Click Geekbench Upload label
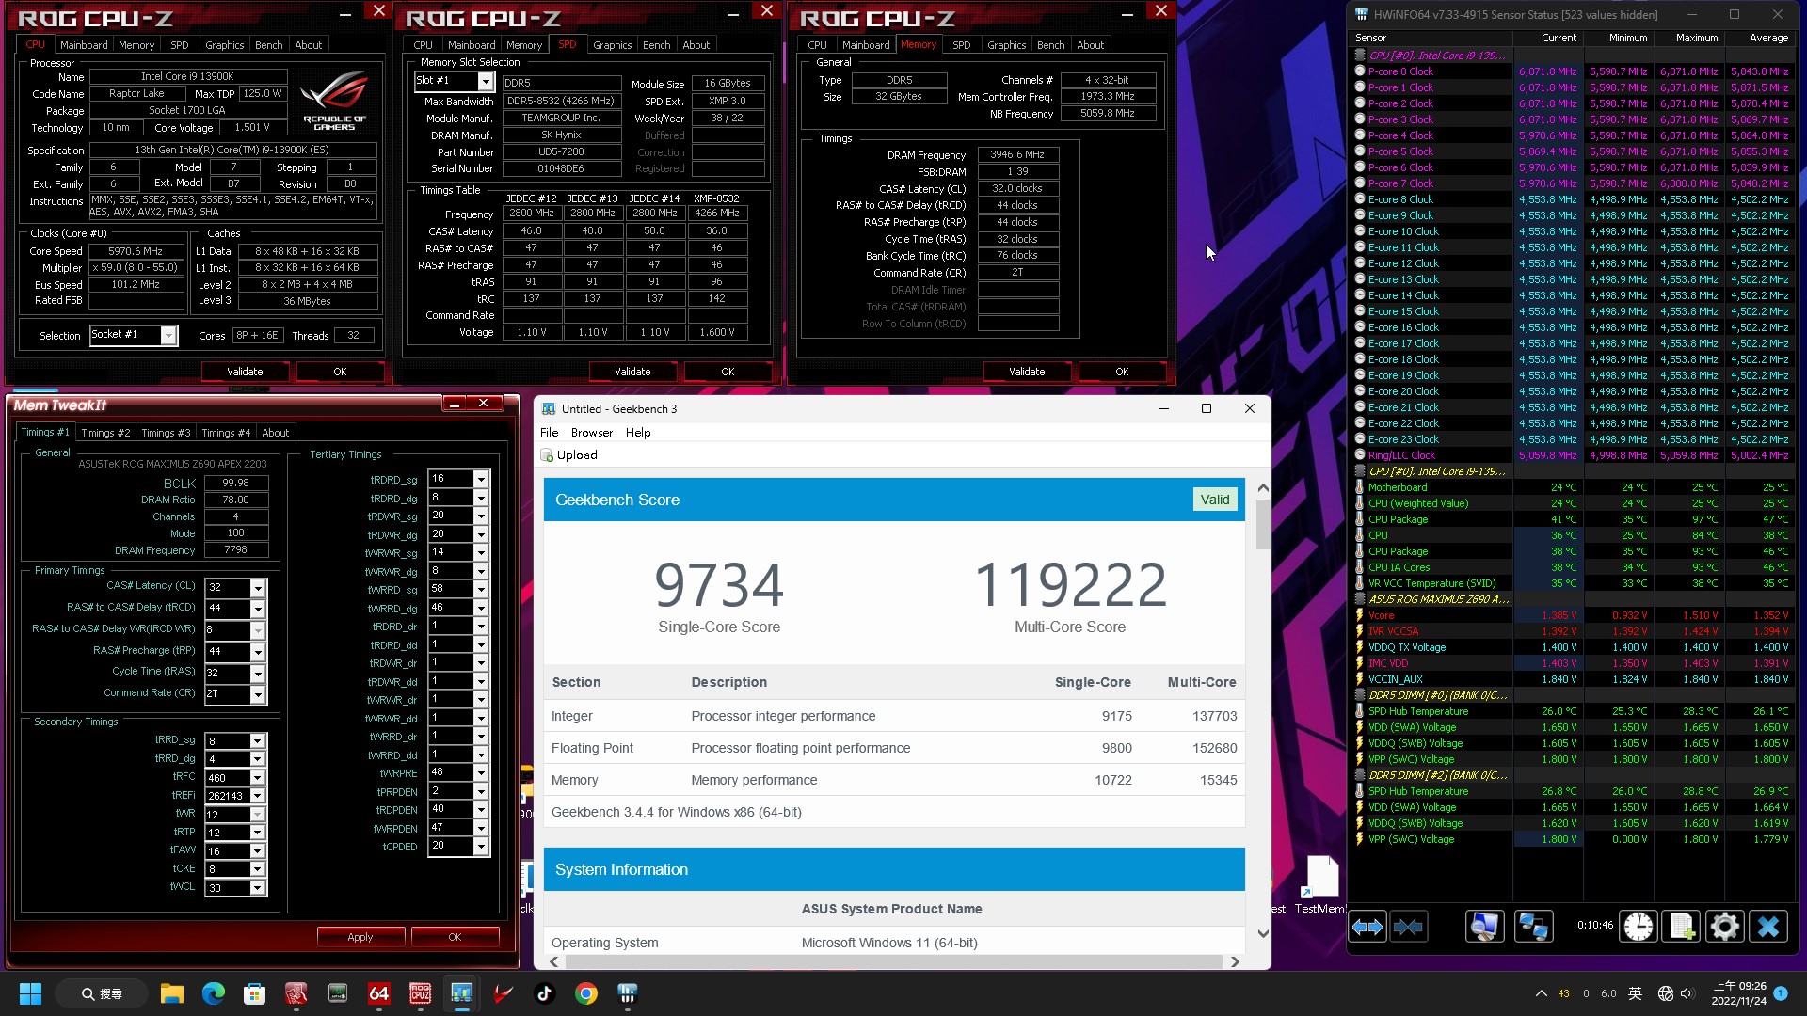 point(577,455)
